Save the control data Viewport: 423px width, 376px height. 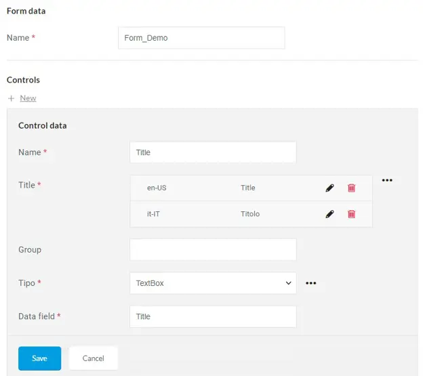click(x=39, y=358)
